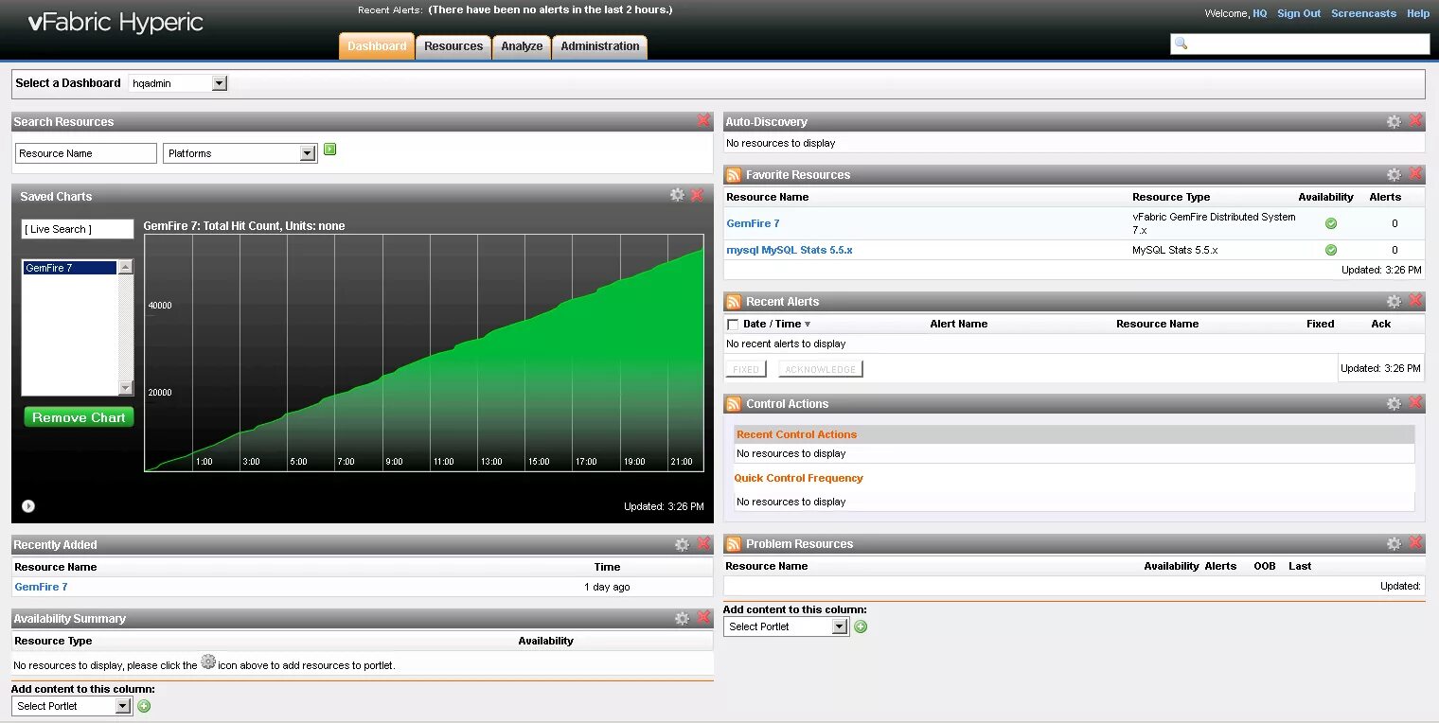Remove the Recent Alerts portlet

pyautogui.click(x=1415, y=301)
